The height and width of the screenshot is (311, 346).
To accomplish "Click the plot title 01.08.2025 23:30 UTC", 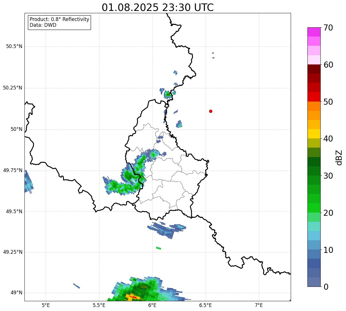I will coord(158,7).
